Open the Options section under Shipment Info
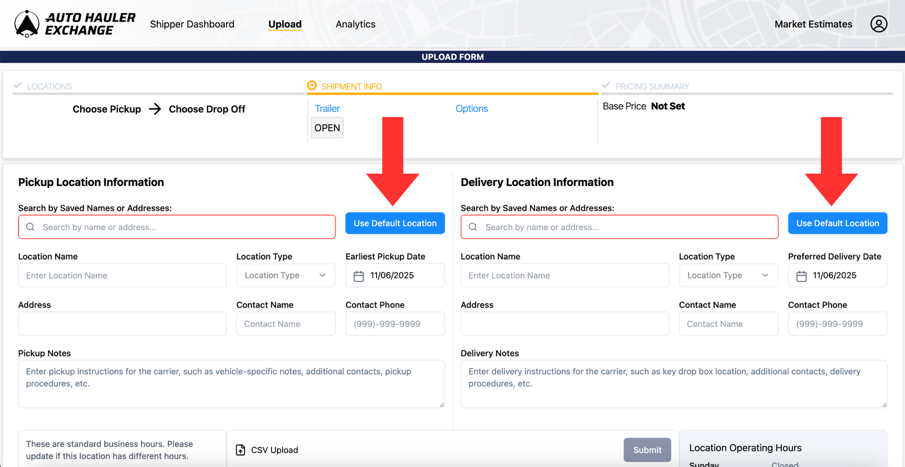Viewport: 905px width, 467px height. click(x=472, y=108)
